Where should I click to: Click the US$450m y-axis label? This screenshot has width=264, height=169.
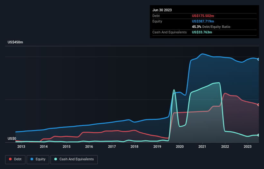click(x=15, y=42)
